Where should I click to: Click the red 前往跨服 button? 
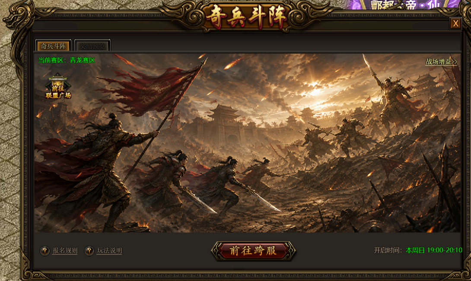coord(253,251)
